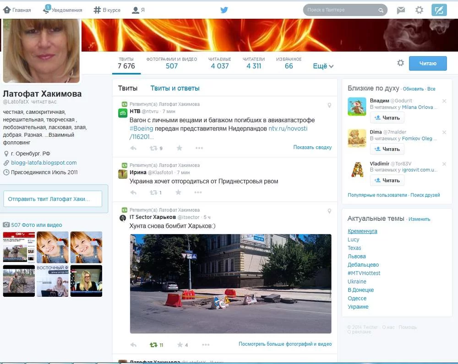Click Показать сводку on the НТВ tweet
Image resolution: width=458 pixels, height=364 pixels.
[x=312, y=147]
